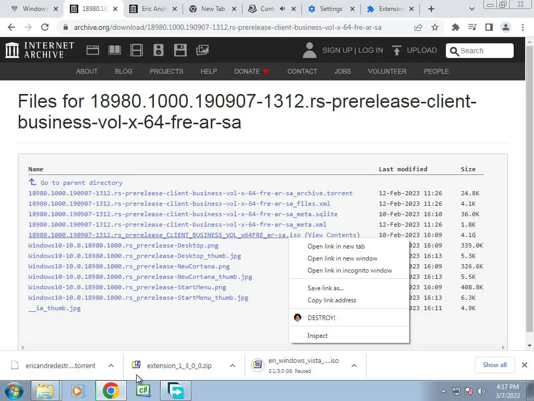Open the Software floppy disk icon
This screenshot has width=534, height=401.
pos(180,50)
